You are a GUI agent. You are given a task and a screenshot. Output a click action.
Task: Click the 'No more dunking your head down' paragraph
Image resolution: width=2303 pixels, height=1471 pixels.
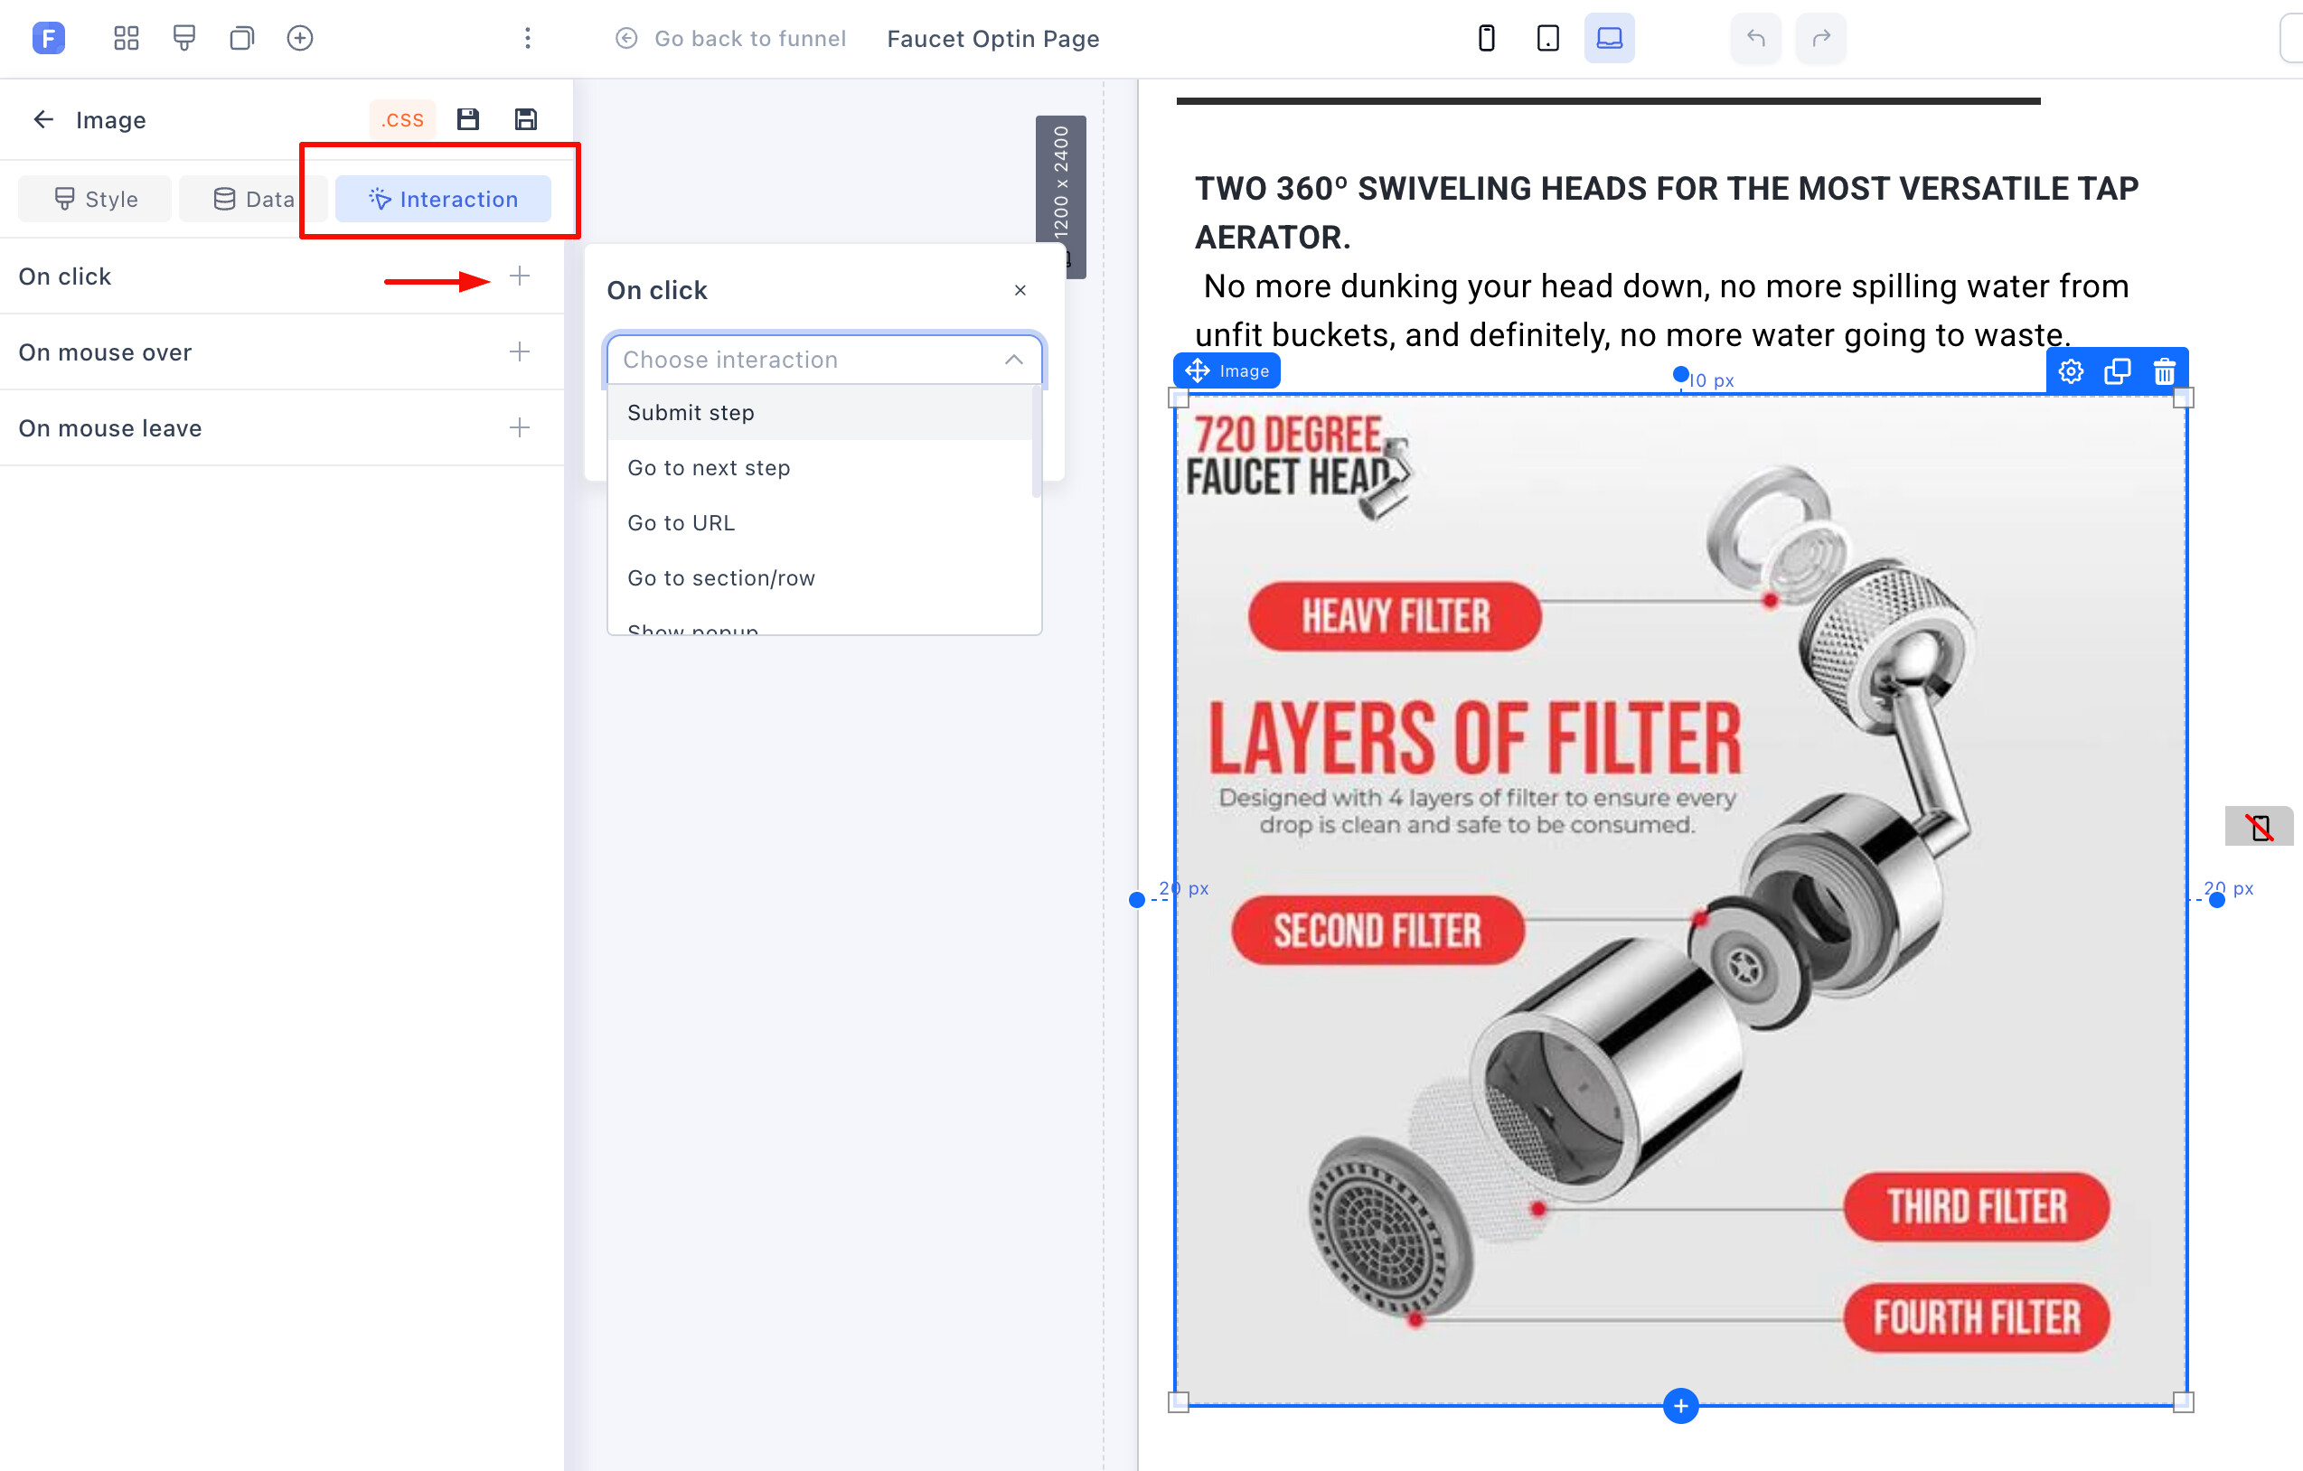click(x=1662, y=310)
